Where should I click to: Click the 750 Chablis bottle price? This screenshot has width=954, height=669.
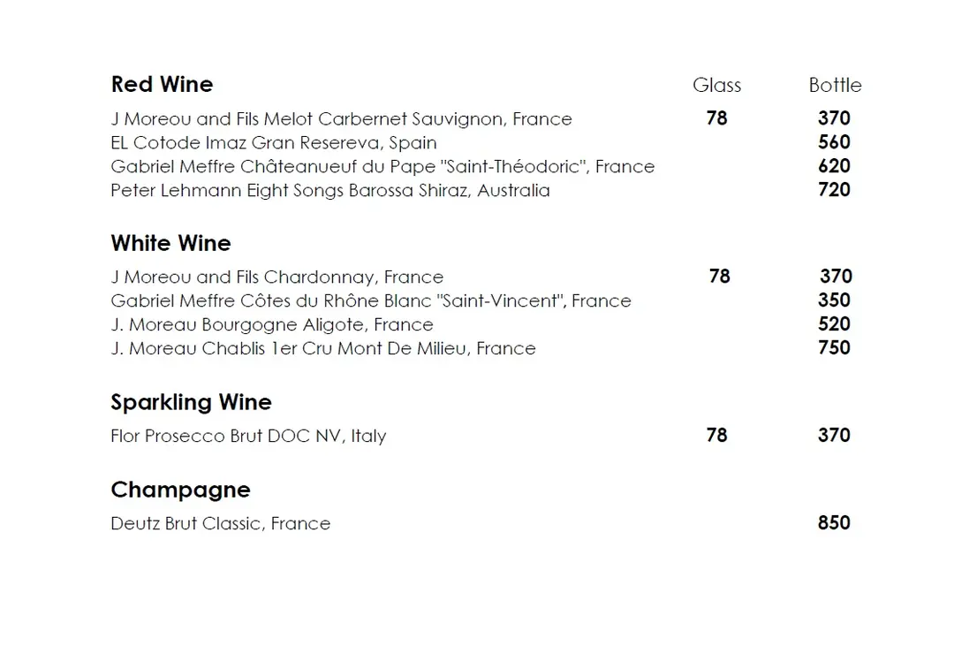834,347
